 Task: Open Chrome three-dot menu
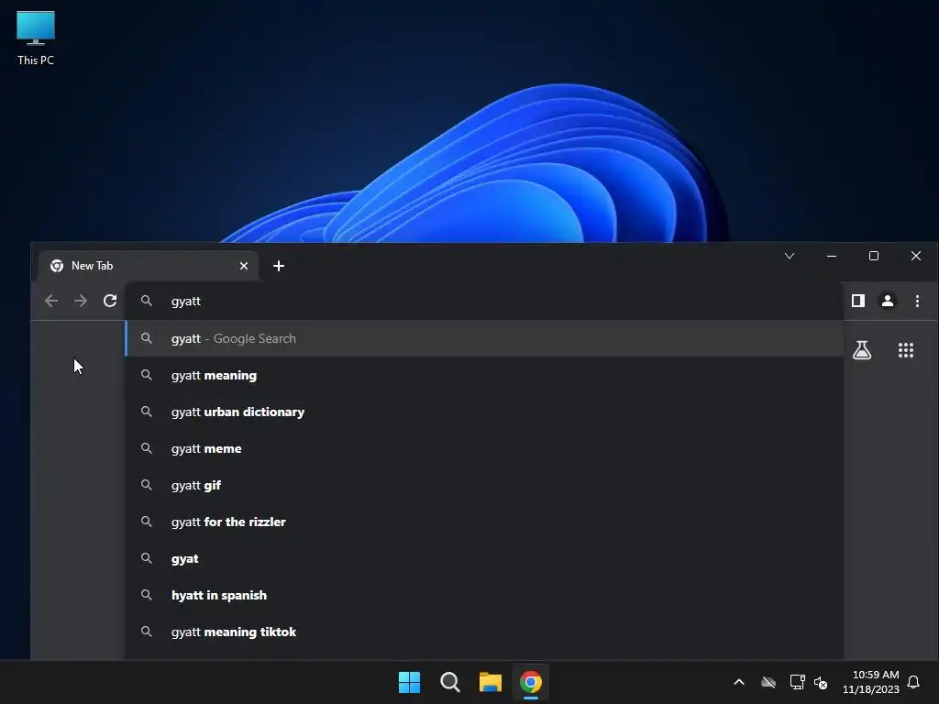click(917, 301)
